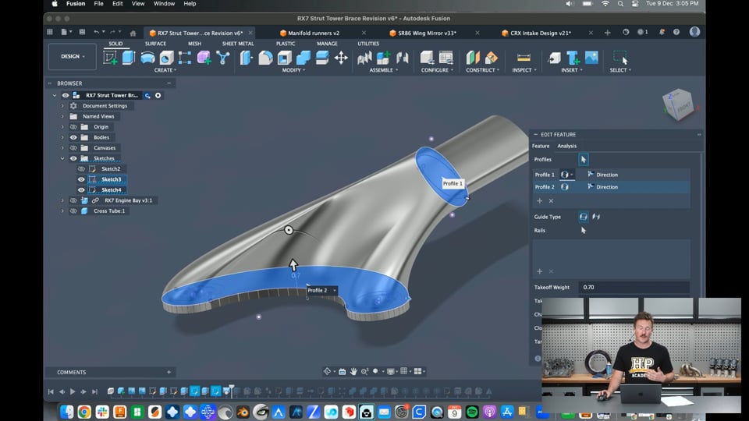749x421 pixels.
Task: Click the Takeoff Weight value field
Action: 634,287
